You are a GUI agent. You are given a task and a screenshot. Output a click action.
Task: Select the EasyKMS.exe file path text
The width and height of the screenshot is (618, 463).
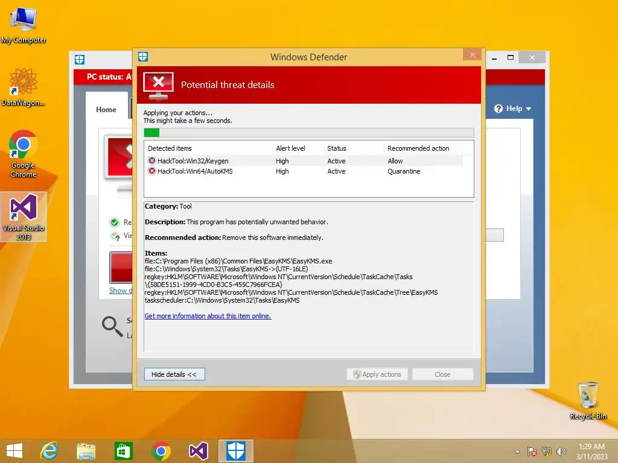[238, 261]
